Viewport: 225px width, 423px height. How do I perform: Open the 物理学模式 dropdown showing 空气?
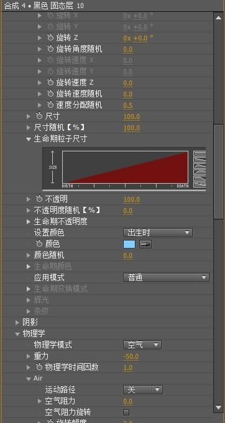(x=142, y=345)
